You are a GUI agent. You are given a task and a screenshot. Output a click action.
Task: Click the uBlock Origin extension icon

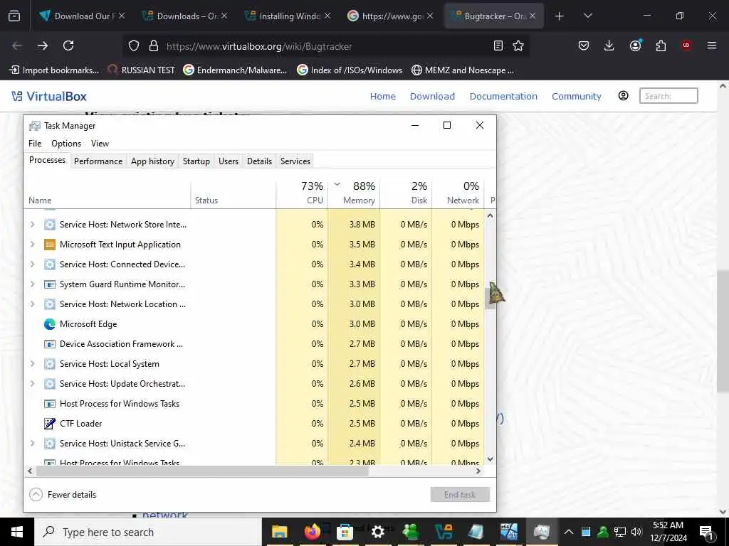(686, 45)
